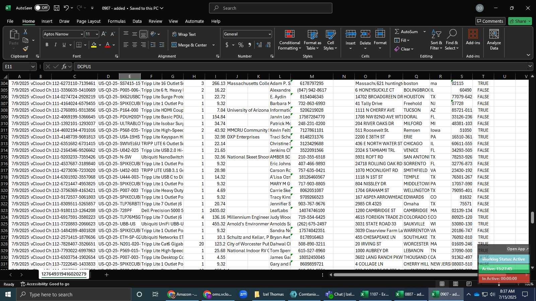Click the Paste clipboard icon
The height and width of the screenshot is (301, 536).
click(14, 34)
